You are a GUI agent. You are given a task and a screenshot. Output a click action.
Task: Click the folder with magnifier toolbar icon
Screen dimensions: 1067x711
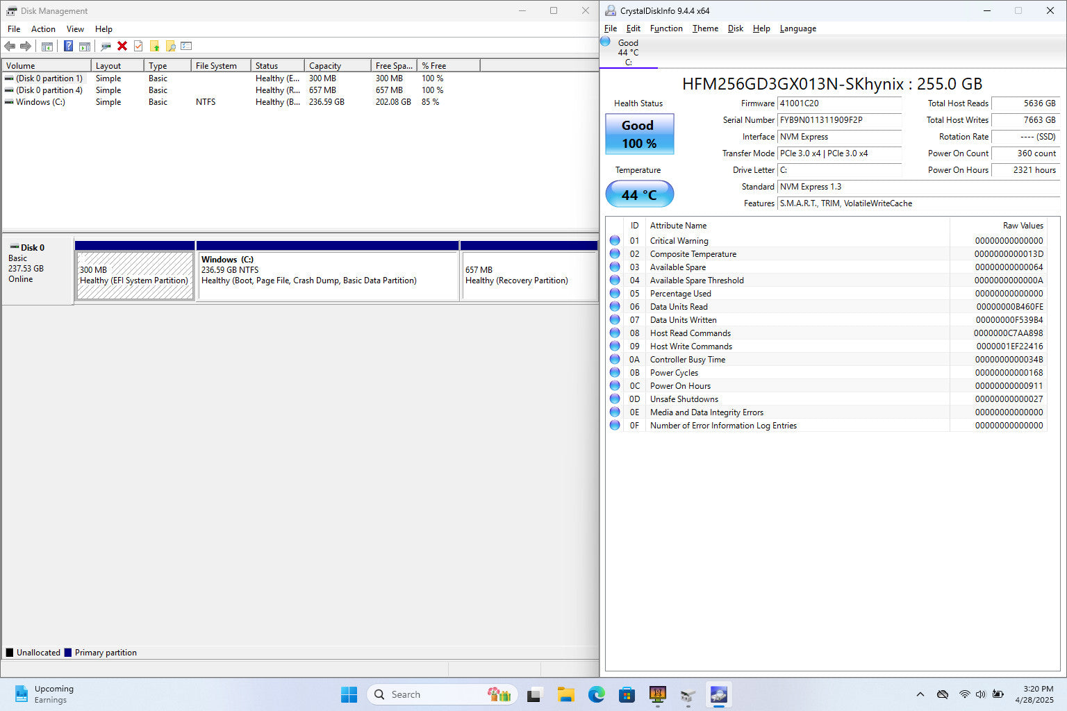point(170,46)
